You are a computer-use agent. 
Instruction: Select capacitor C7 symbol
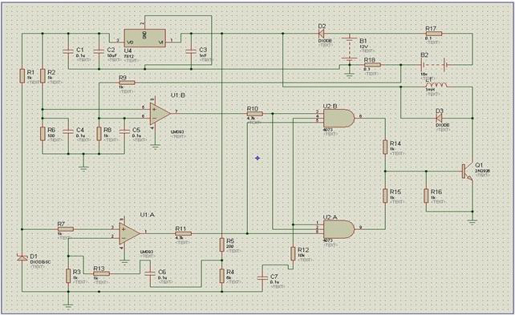tap(263, 277)
